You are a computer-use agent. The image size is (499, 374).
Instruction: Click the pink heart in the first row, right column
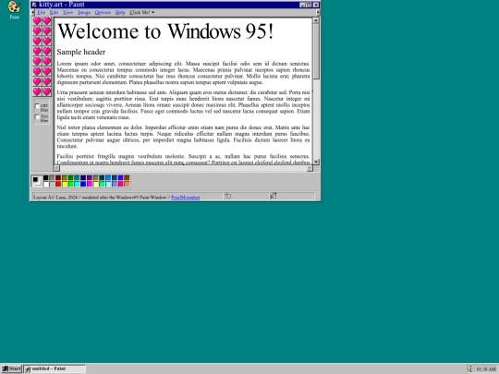click(x=47, y=21)
